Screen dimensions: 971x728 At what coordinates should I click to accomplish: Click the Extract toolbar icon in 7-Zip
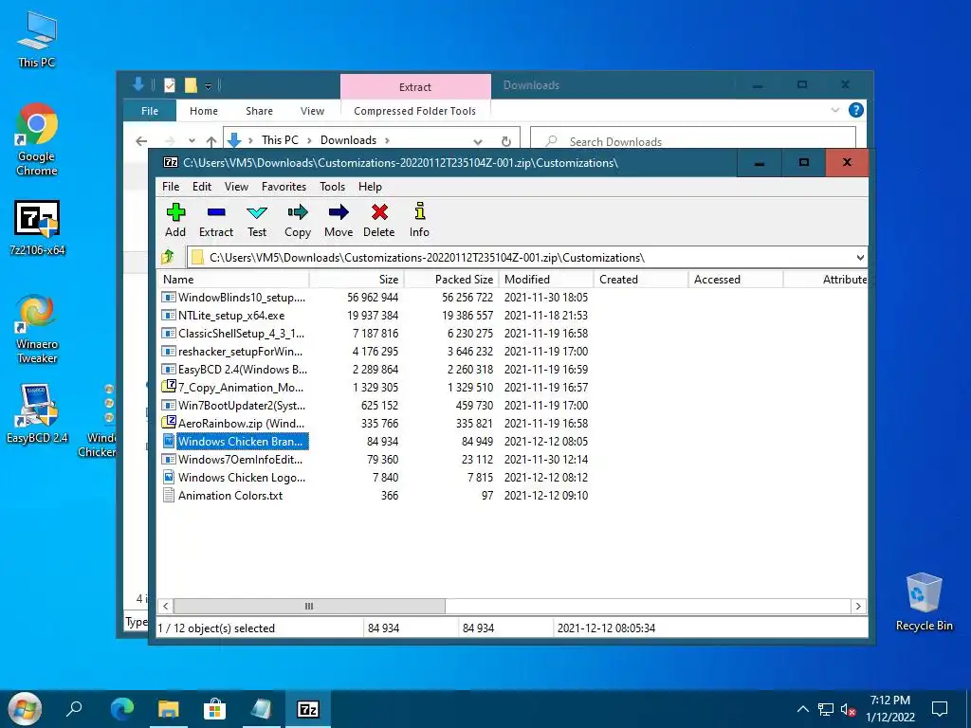[216, 220]
